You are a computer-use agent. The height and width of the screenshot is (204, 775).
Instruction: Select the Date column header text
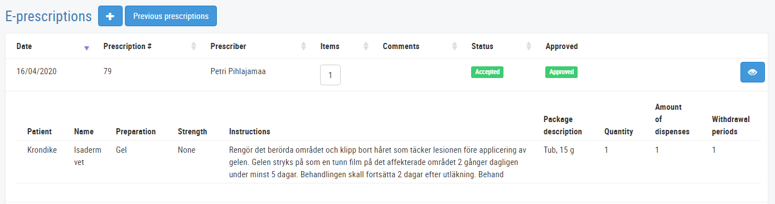24,46
